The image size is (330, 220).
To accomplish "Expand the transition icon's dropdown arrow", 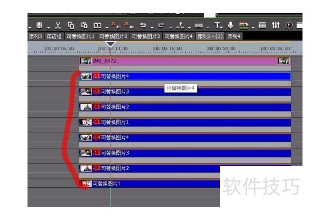I will [208, 28].
